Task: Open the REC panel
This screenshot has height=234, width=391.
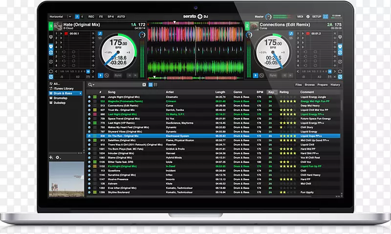Action: pos(91,17)
